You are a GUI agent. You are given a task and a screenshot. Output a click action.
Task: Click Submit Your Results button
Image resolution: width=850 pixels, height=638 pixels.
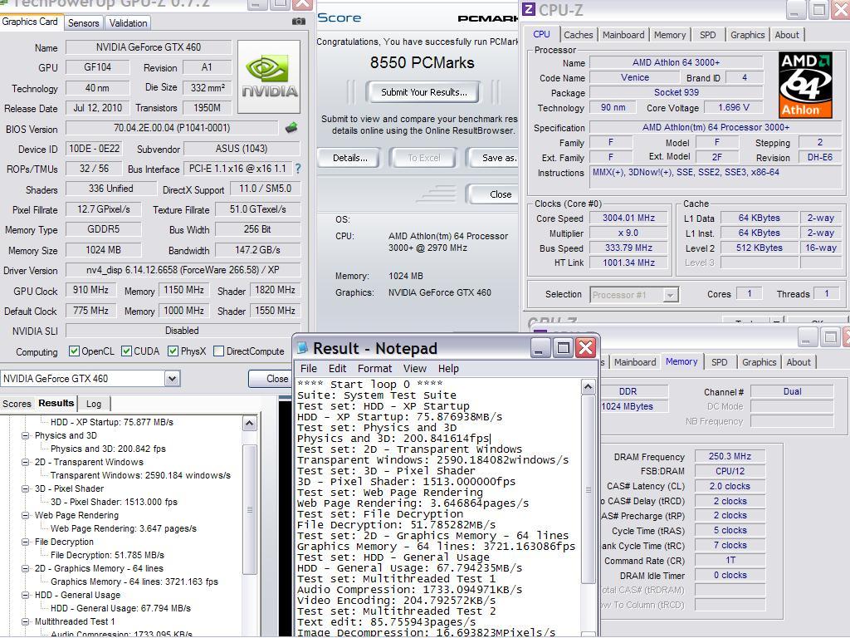(423, 92)
